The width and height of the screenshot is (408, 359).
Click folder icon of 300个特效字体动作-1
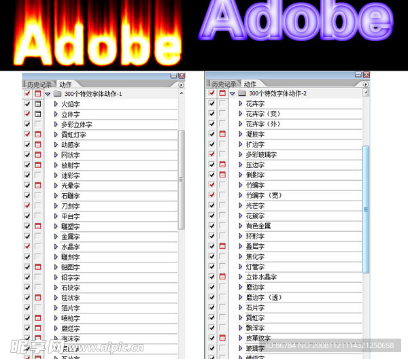(x=57, y=94)
